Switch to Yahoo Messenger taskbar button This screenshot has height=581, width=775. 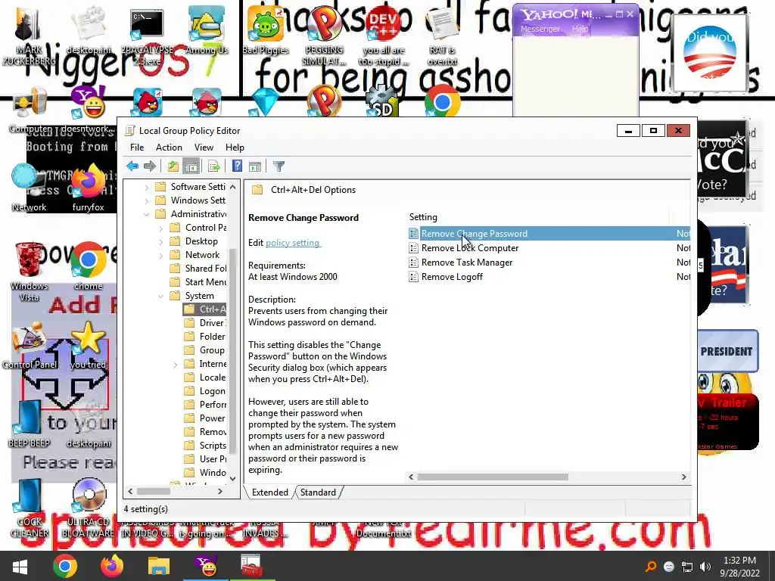[206, 566]
